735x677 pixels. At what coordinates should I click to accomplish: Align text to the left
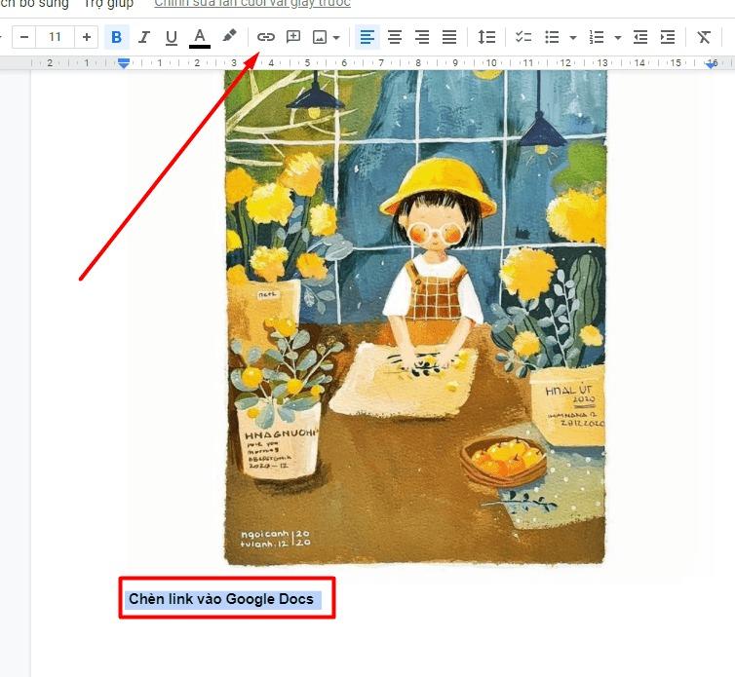[x=367, y=37]
